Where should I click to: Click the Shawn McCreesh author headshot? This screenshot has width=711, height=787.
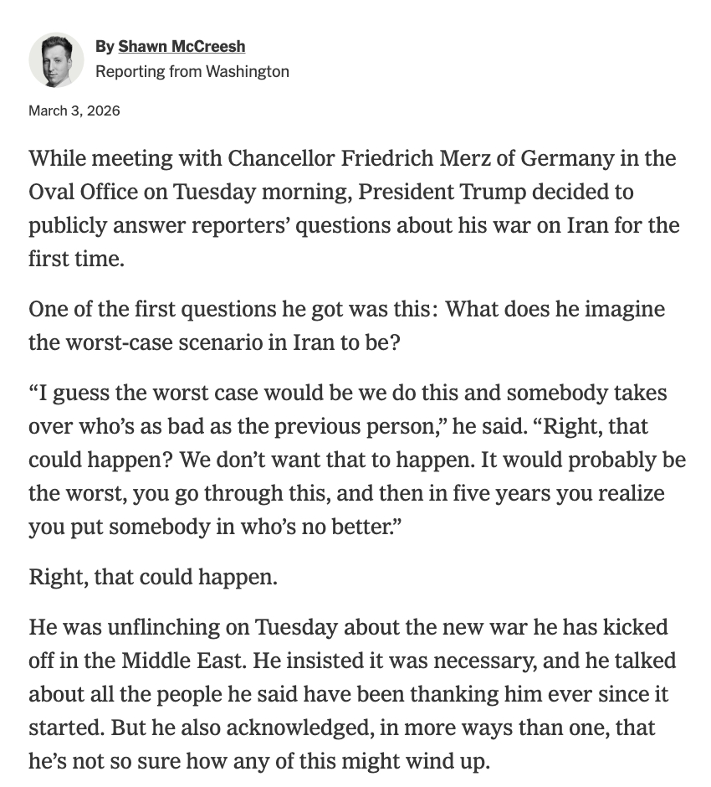point(56,60)
